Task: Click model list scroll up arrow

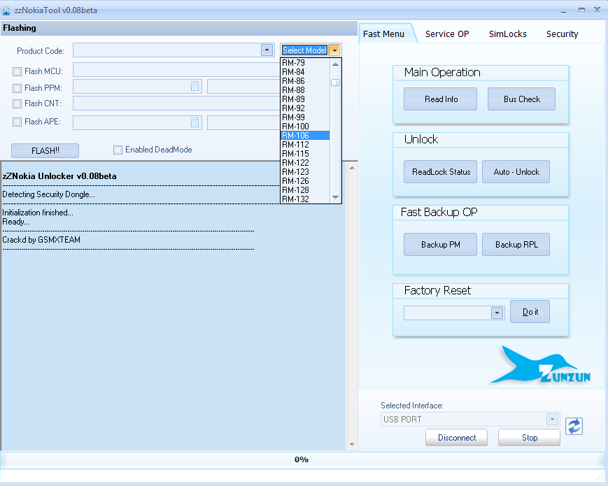Action: pos(335,64)
